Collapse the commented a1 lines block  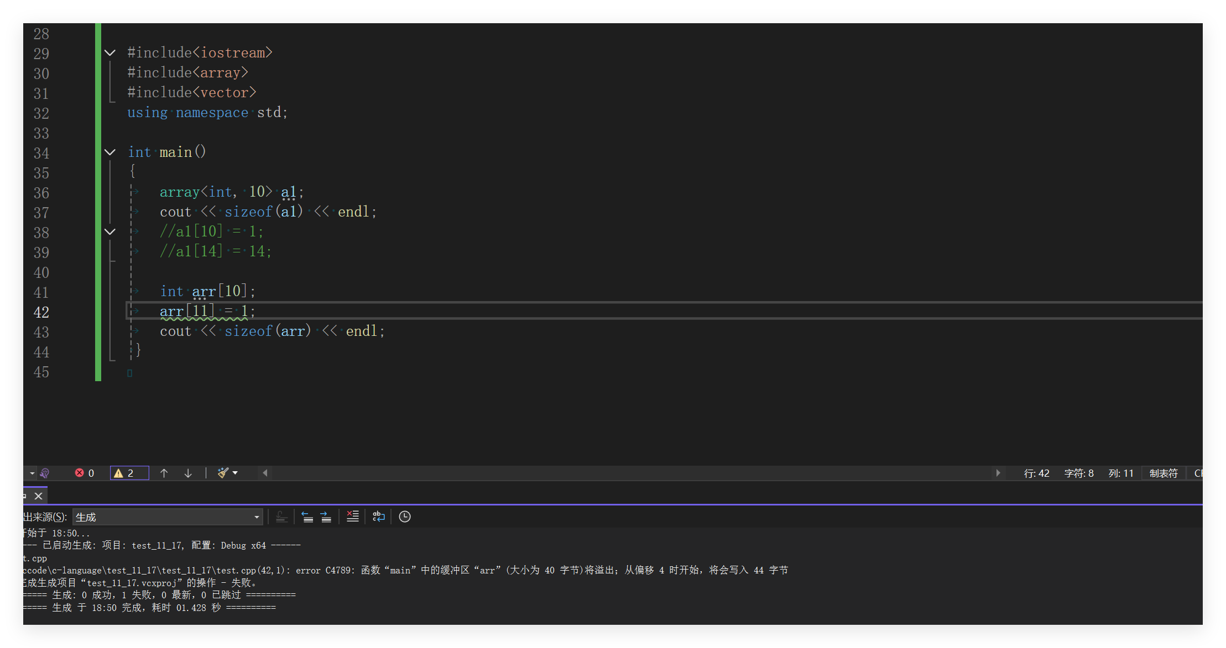point(110,232)
